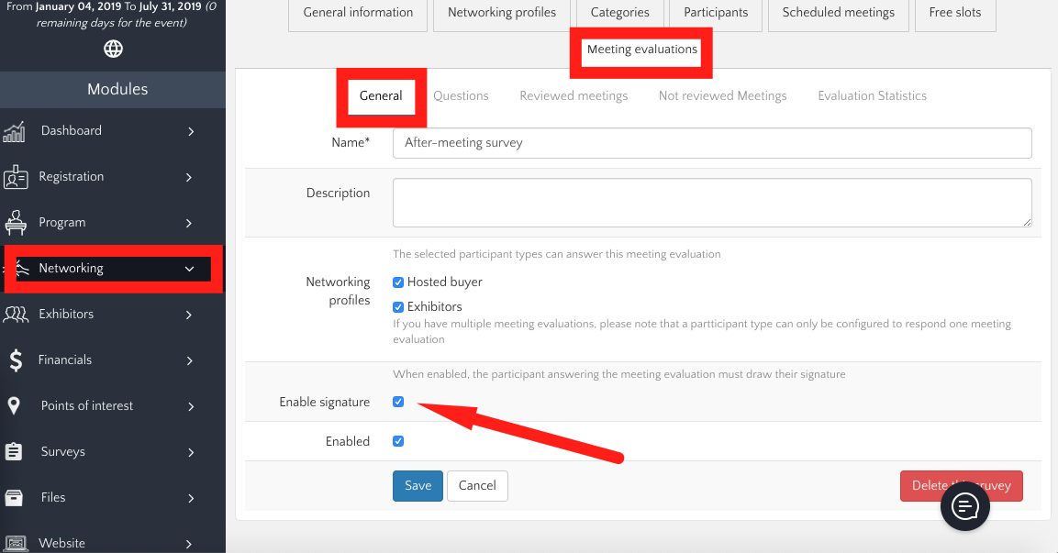Toggle the Enable signature checkbox

[398, 402]
